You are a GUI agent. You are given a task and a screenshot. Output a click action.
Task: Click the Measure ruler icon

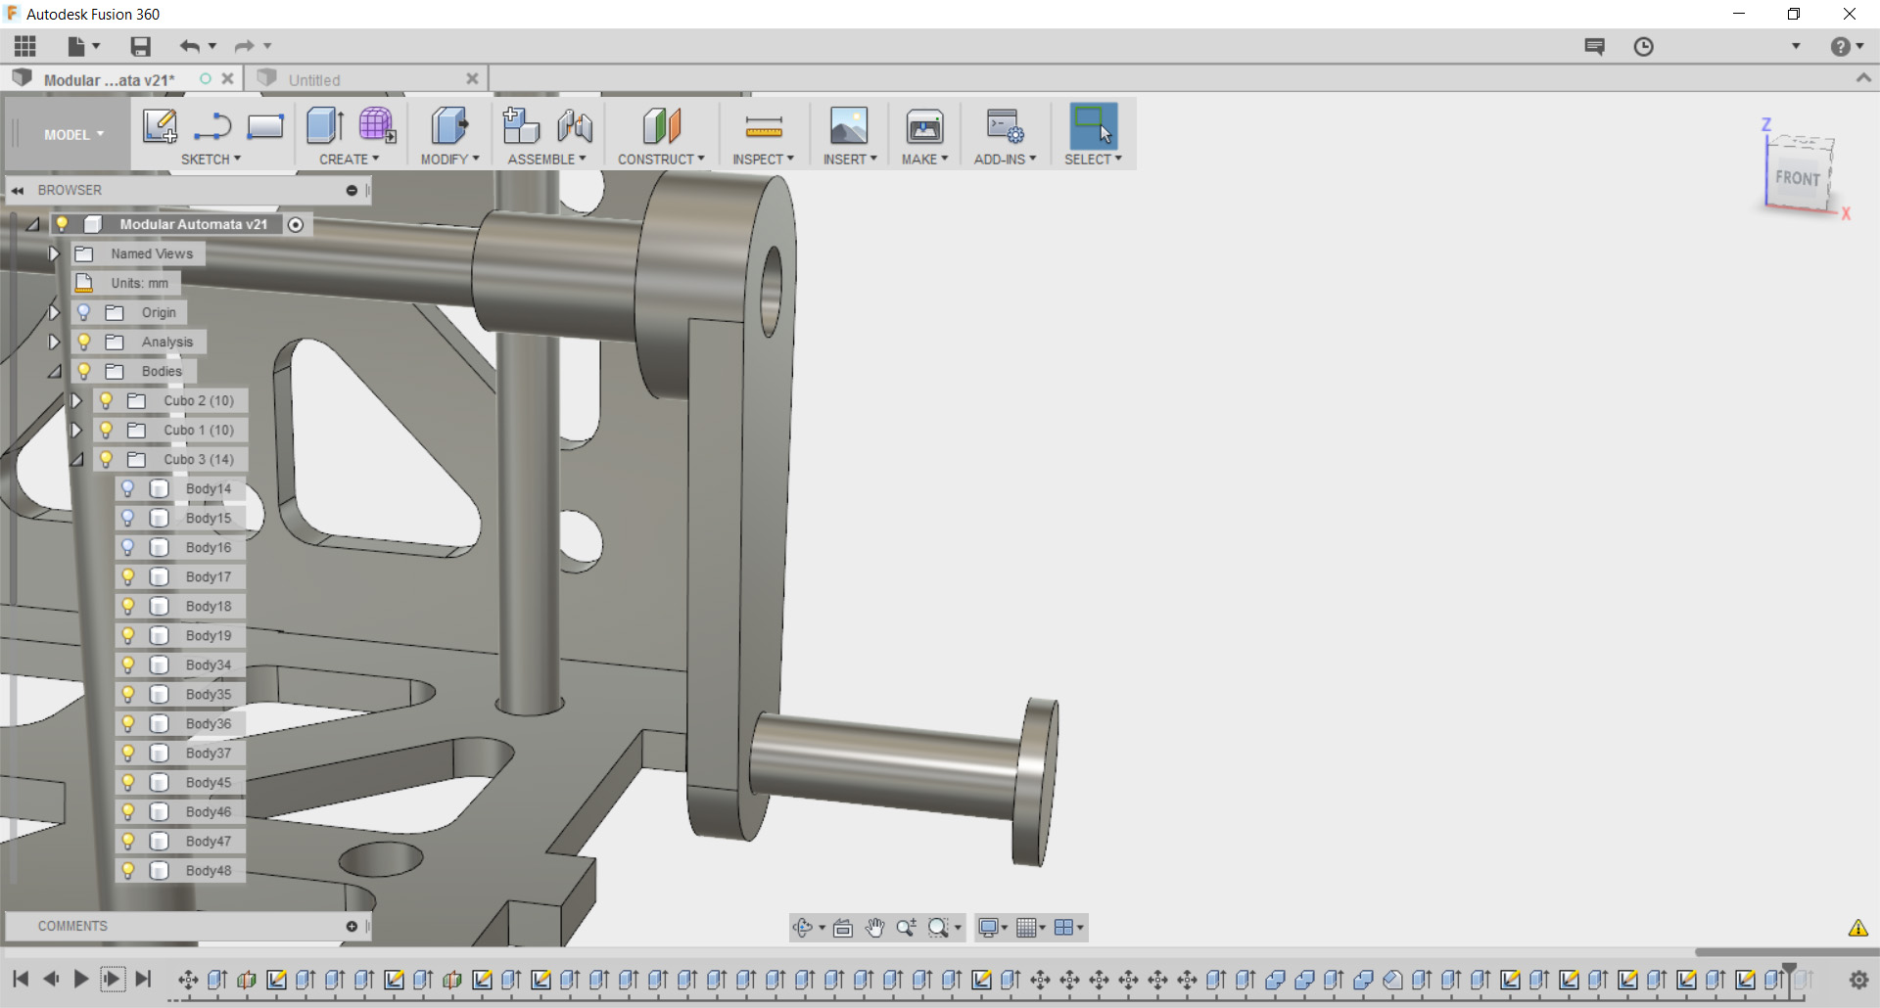(x=764, y=126)
